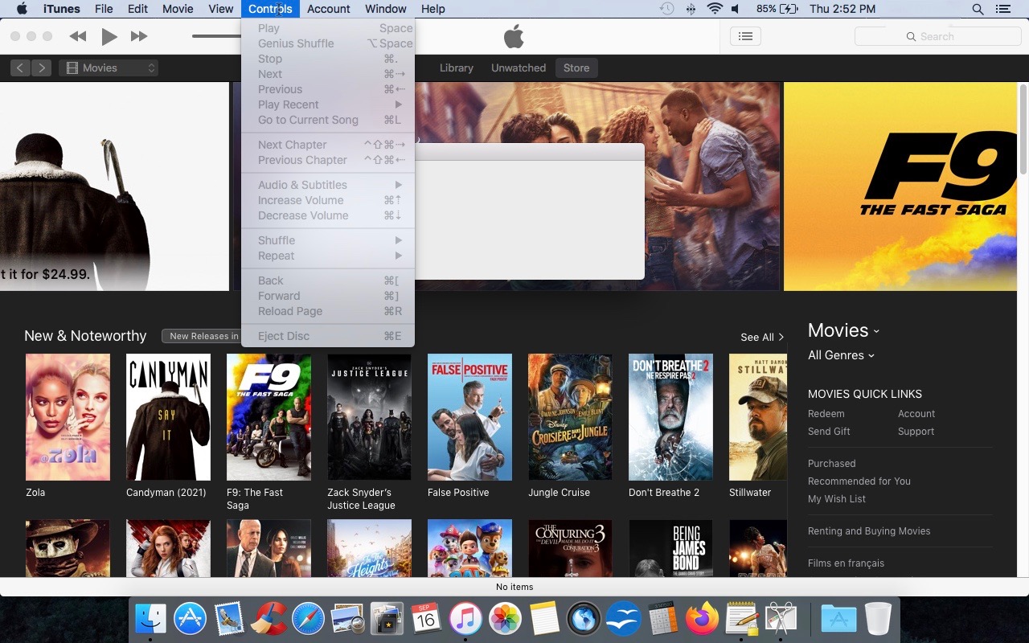Viewport: 1029px width, 643px height.
Task: Open the Movies genre picker in the sidebar
Action: (842, 330)
